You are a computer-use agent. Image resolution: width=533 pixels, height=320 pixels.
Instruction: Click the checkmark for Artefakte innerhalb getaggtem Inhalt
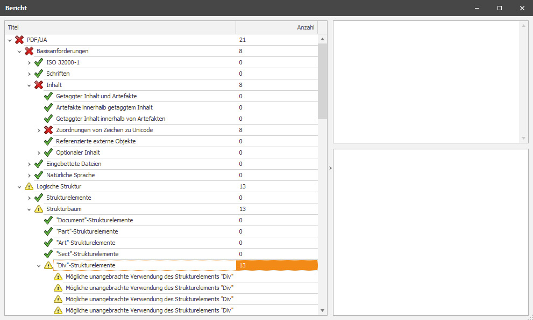point(48,107)
